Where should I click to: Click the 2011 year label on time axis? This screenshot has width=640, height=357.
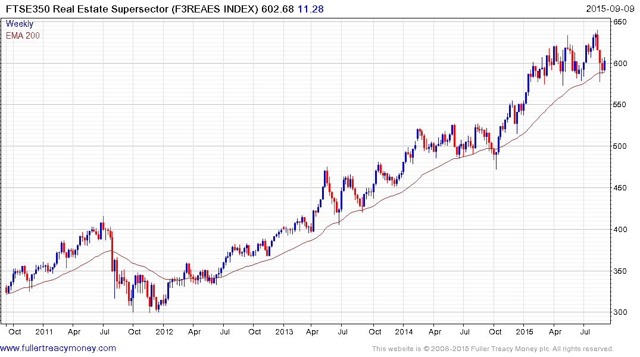click(x=44, y=331)
